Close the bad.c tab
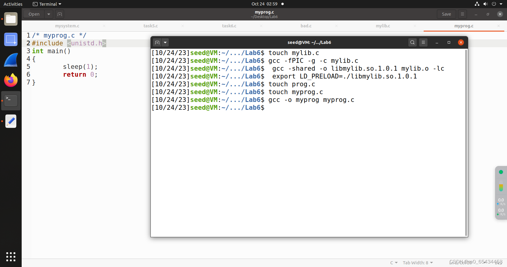The height and width of the screenshot is (267, 507). (x=336, y=26)
